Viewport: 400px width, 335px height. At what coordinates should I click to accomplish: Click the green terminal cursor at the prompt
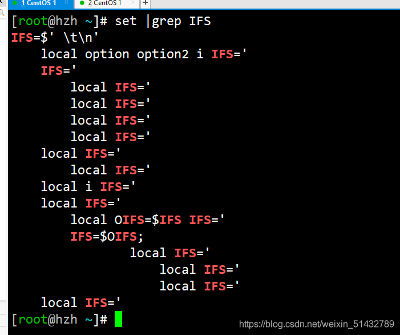118,319
